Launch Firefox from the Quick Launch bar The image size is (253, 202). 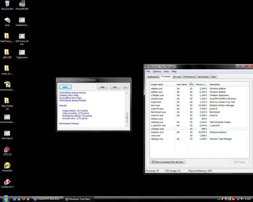[23, 199]
